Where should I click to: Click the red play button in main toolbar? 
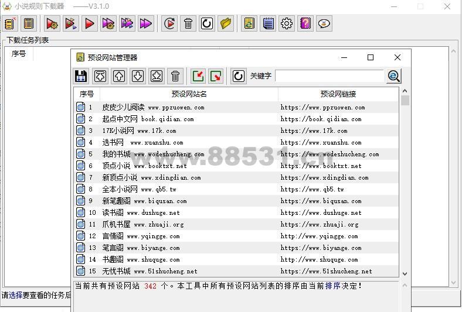point(90,23)
